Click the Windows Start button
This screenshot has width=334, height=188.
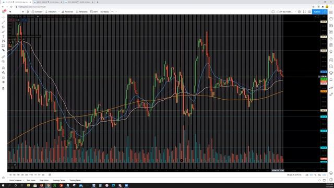click(3, 185)
